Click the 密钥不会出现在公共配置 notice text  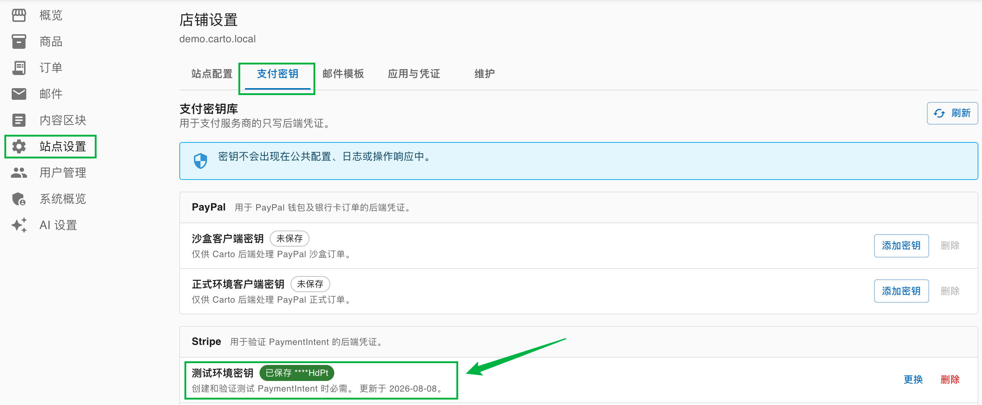(326, 157)
